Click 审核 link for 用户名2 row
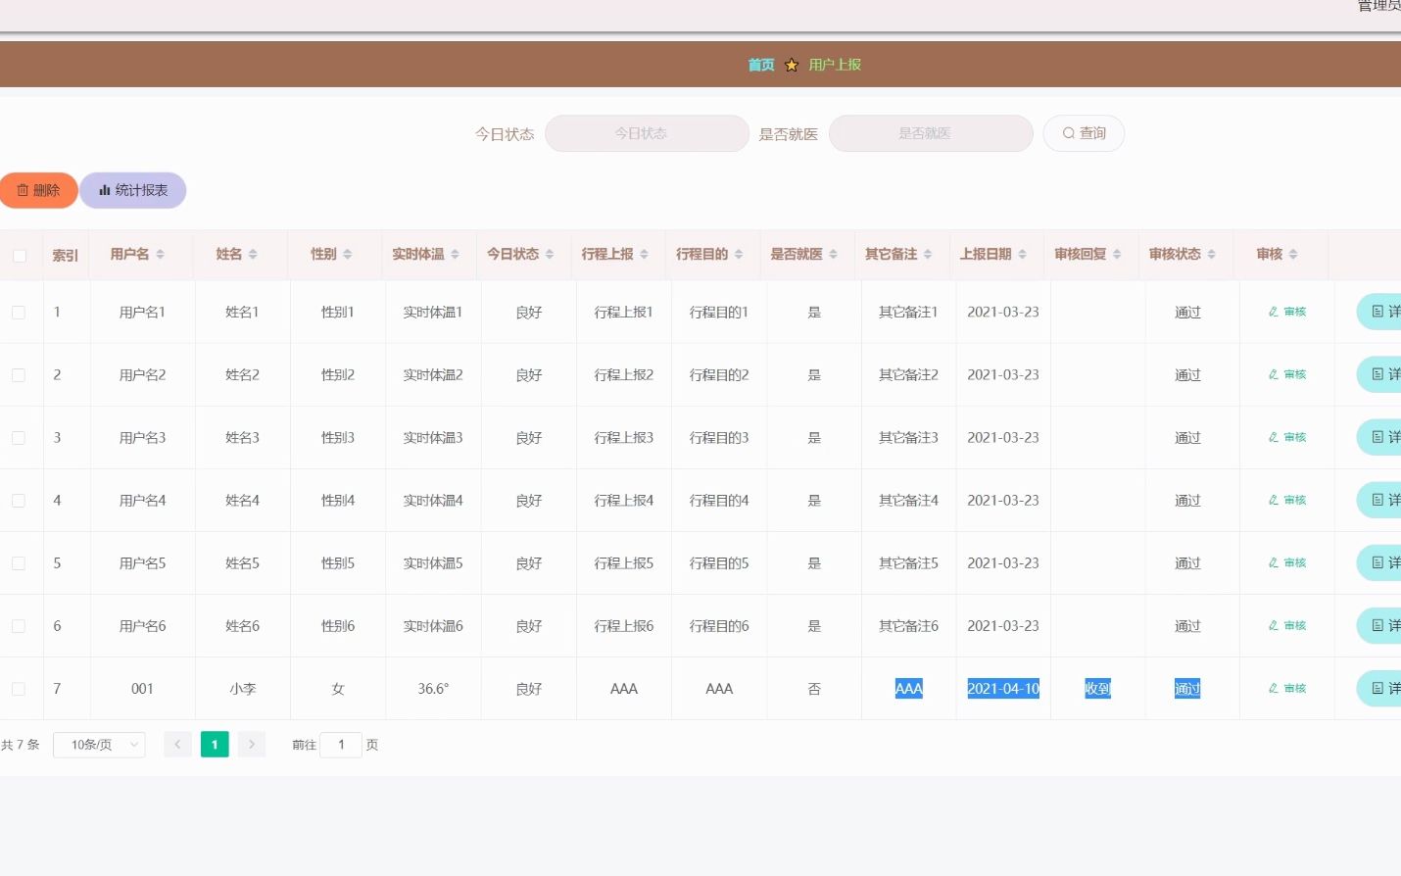 1287,374
